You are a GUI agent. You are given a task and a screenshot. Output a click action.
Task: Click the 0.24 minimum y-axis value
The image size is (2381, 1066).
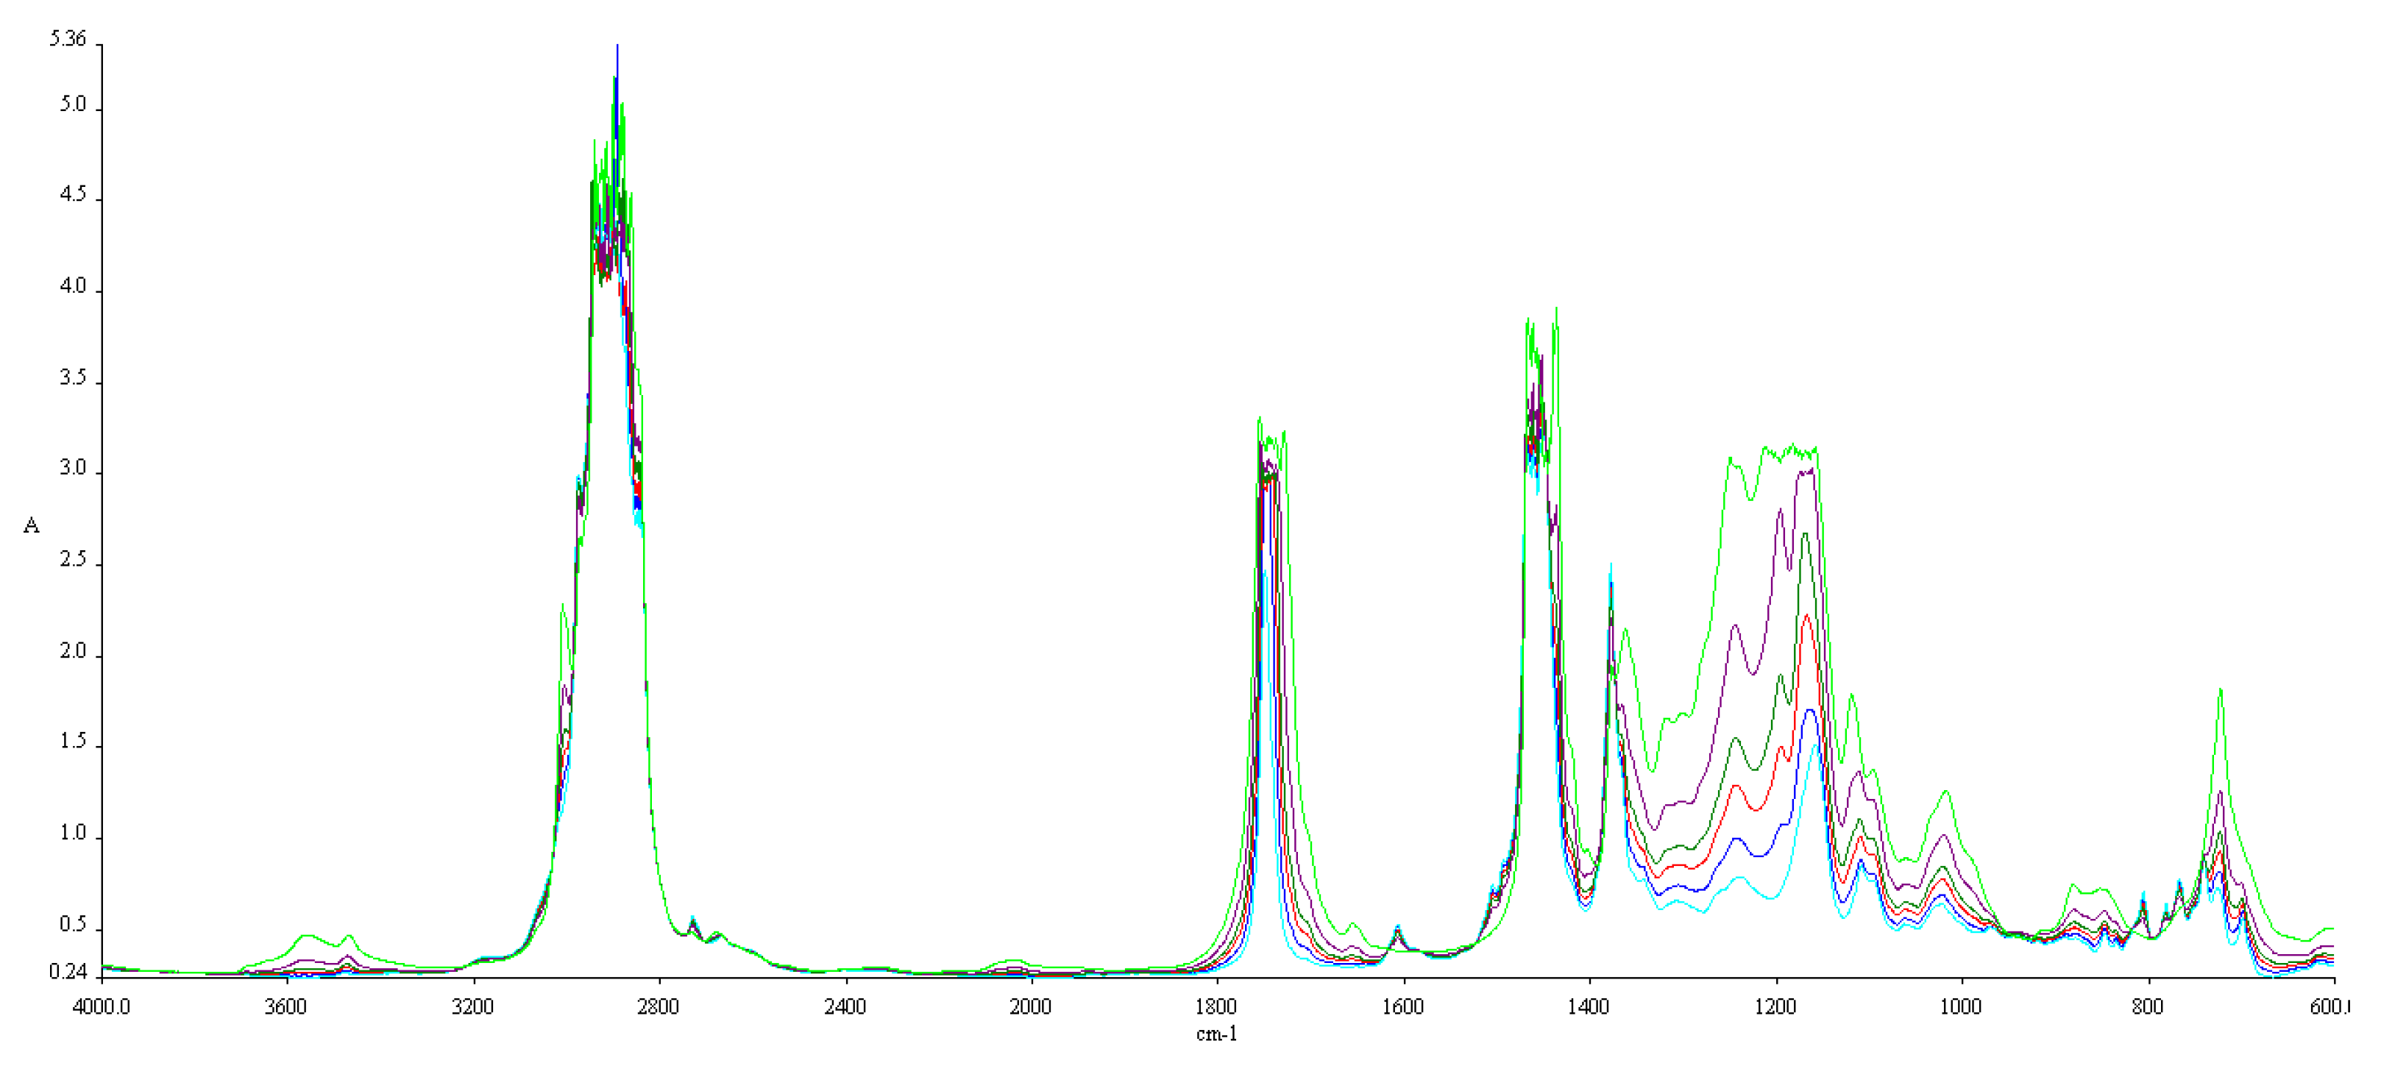[x=68, y=973]
